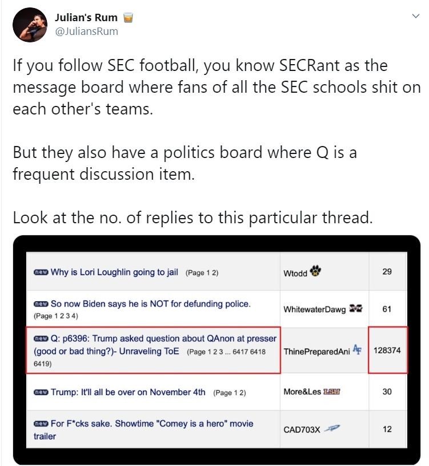Click the reply count 61 cell
Image resolution: width=429 pixels, height=466 pixels.
click(x=387, y=309)
